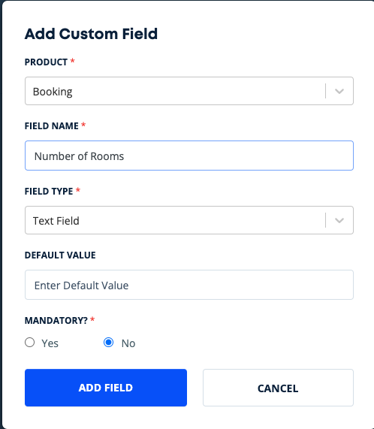Select the No radio button for Mandatory
Screen dimensions: 374x429
[109, 343]
